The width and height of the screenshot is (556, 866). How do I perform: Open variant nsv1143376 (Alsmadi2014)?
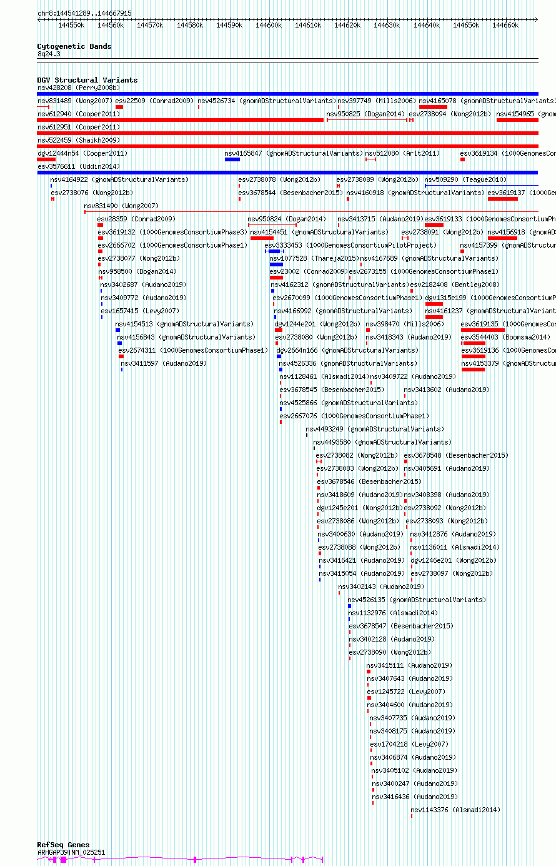pos(455,810)
